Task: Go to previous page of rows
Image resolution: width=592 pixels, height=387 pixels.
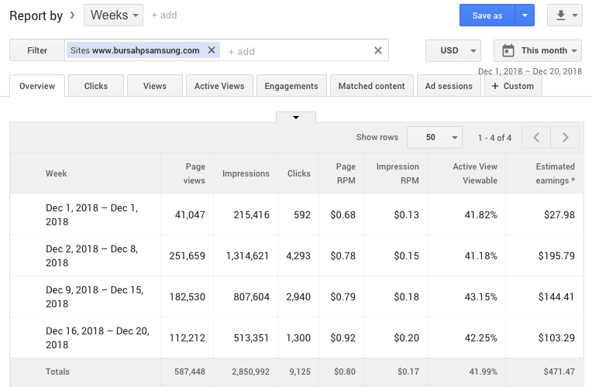Action: point(536,138)
